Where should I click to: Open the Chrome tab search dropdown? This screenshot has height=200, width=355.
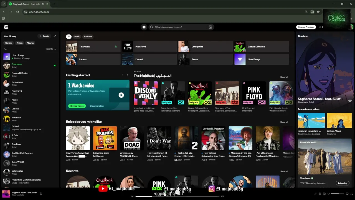[4, 4]
